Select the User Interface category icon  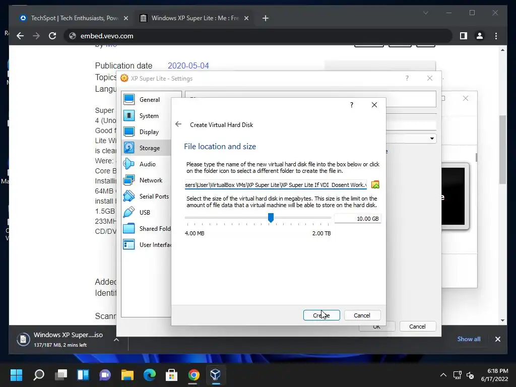[x=129, y=245]
